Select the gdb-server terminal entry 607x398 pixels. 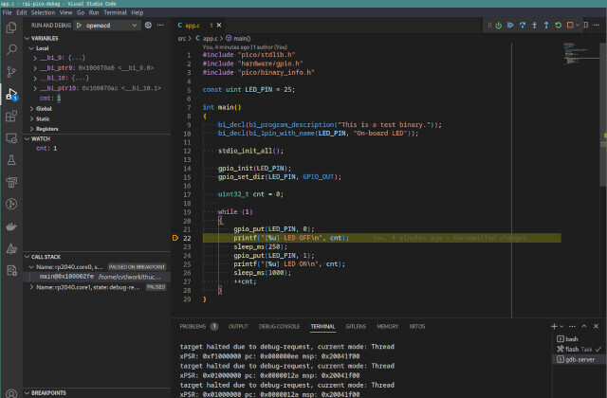click(x=579, y=359)
